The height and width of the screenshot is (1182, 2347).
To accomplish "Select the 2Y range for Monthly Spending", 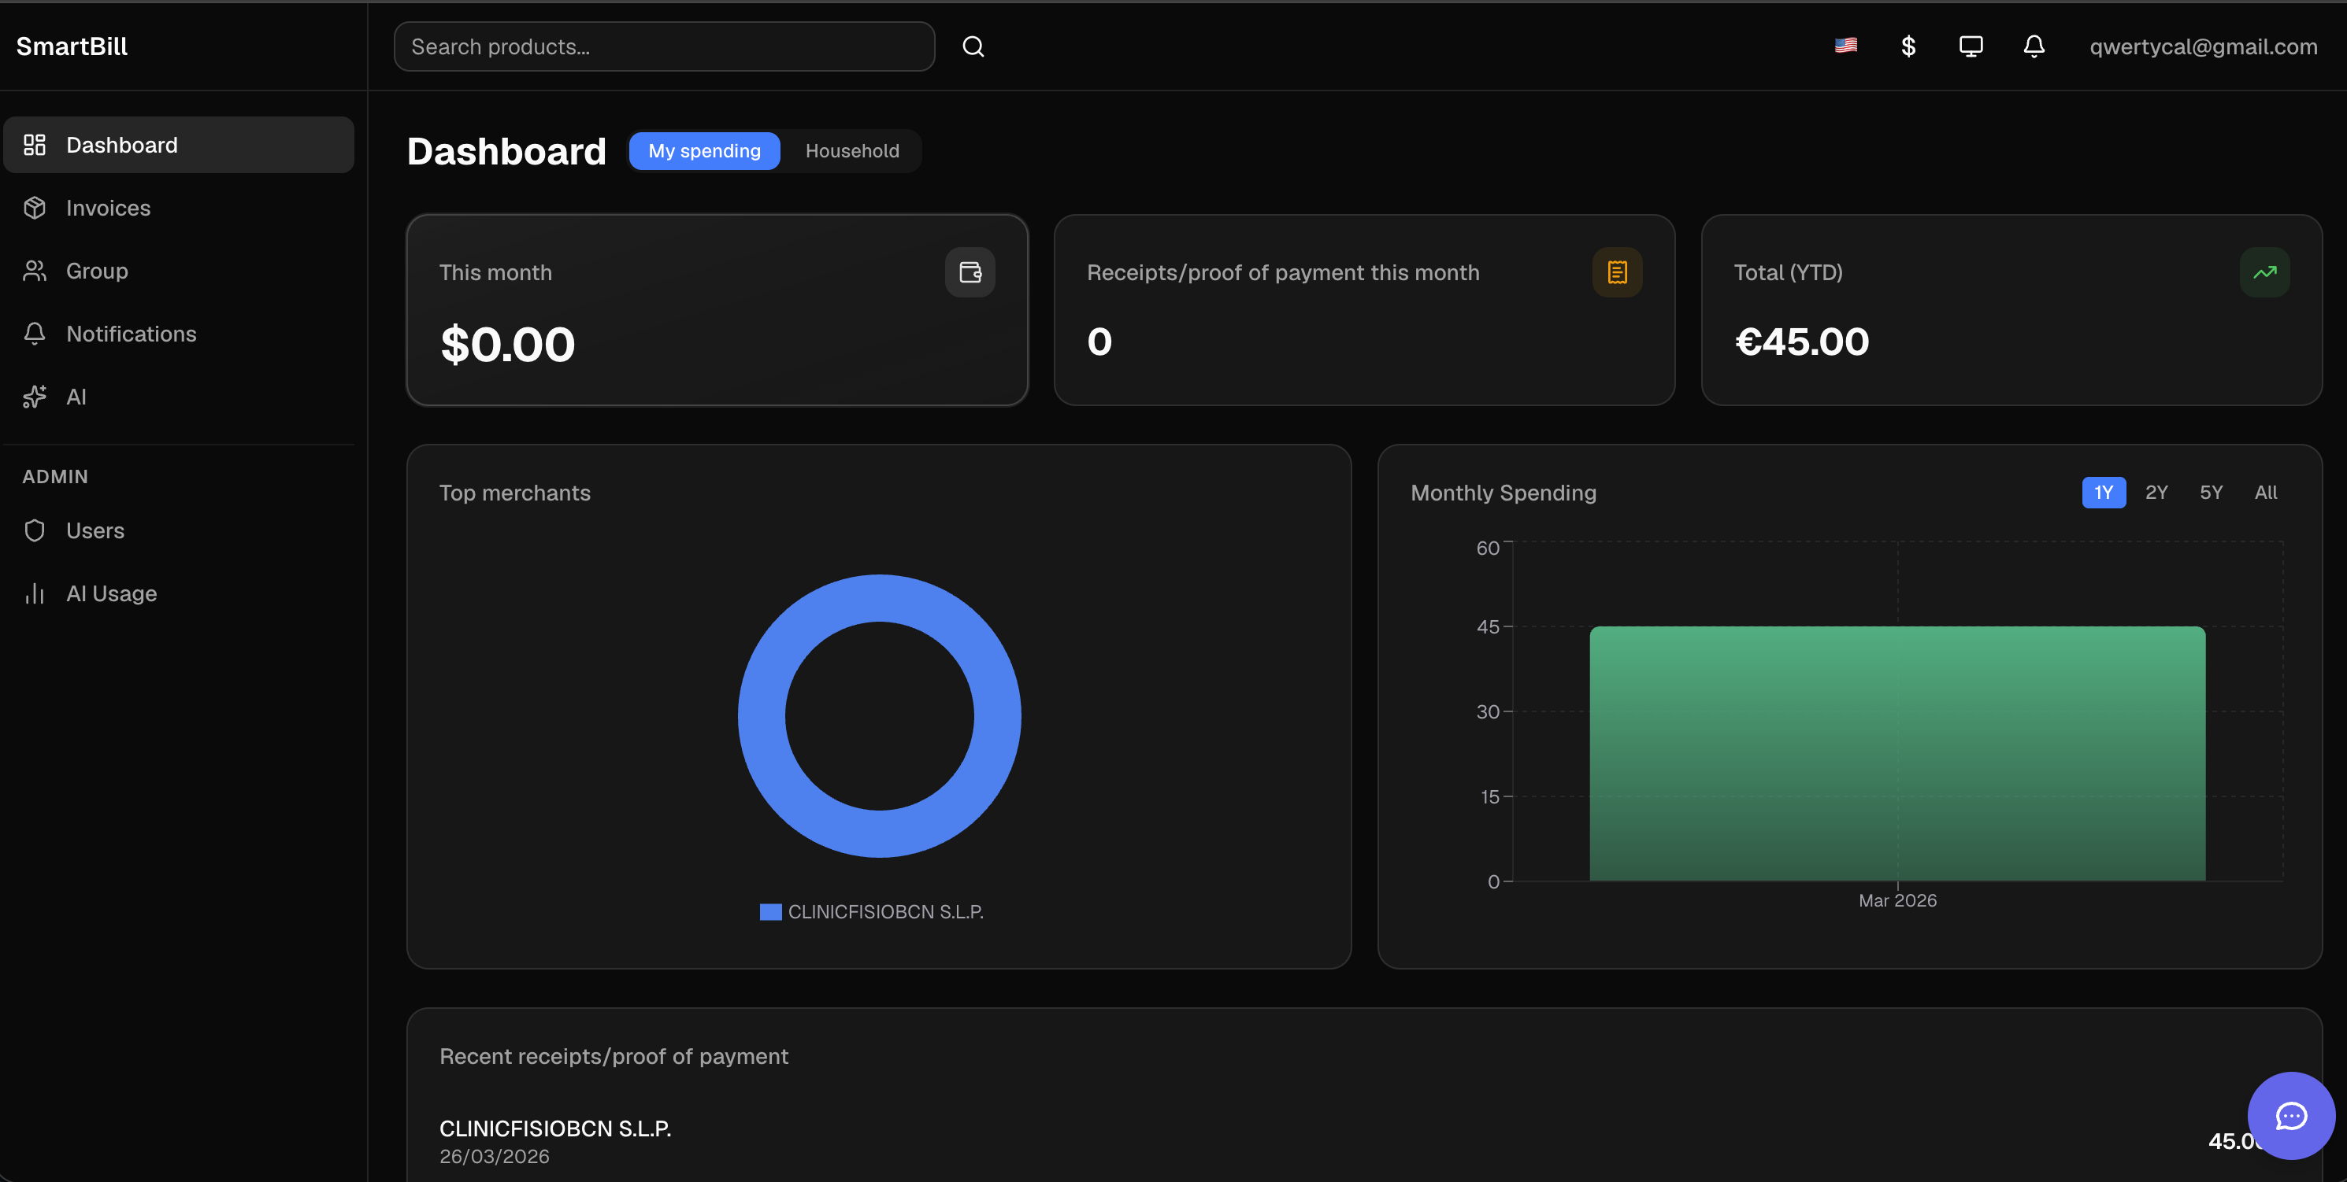I will coord(2156,493).
